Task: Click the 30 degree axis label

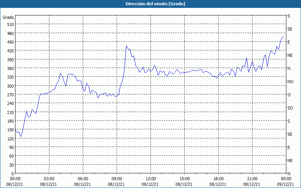Action: [x=12, y=165]
